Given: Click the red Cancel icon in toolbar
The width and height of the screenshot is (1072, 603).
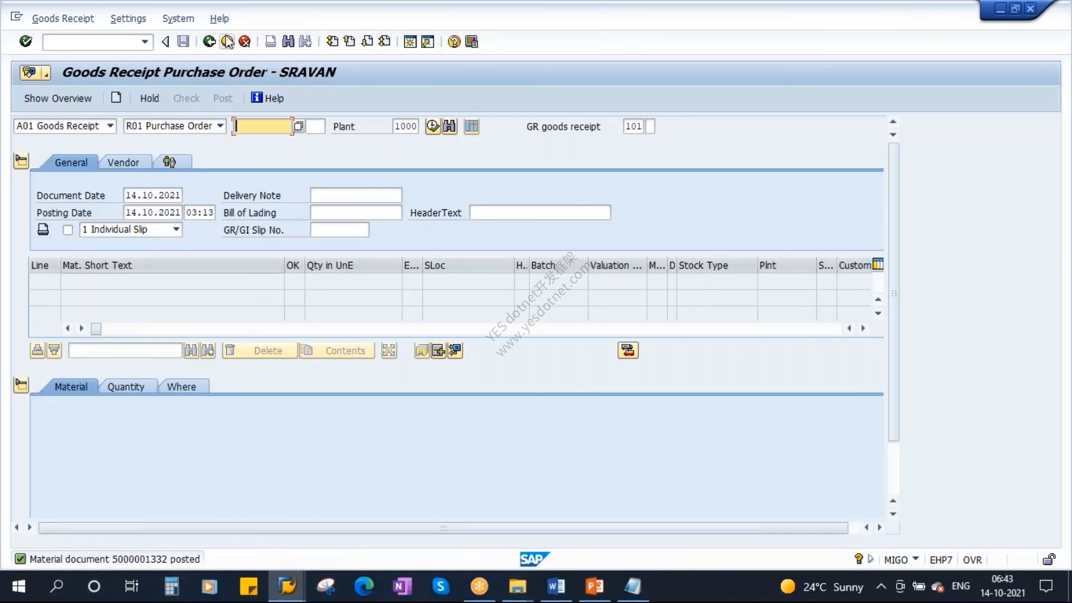Looking at the screenshot, I should coord(245,41).
